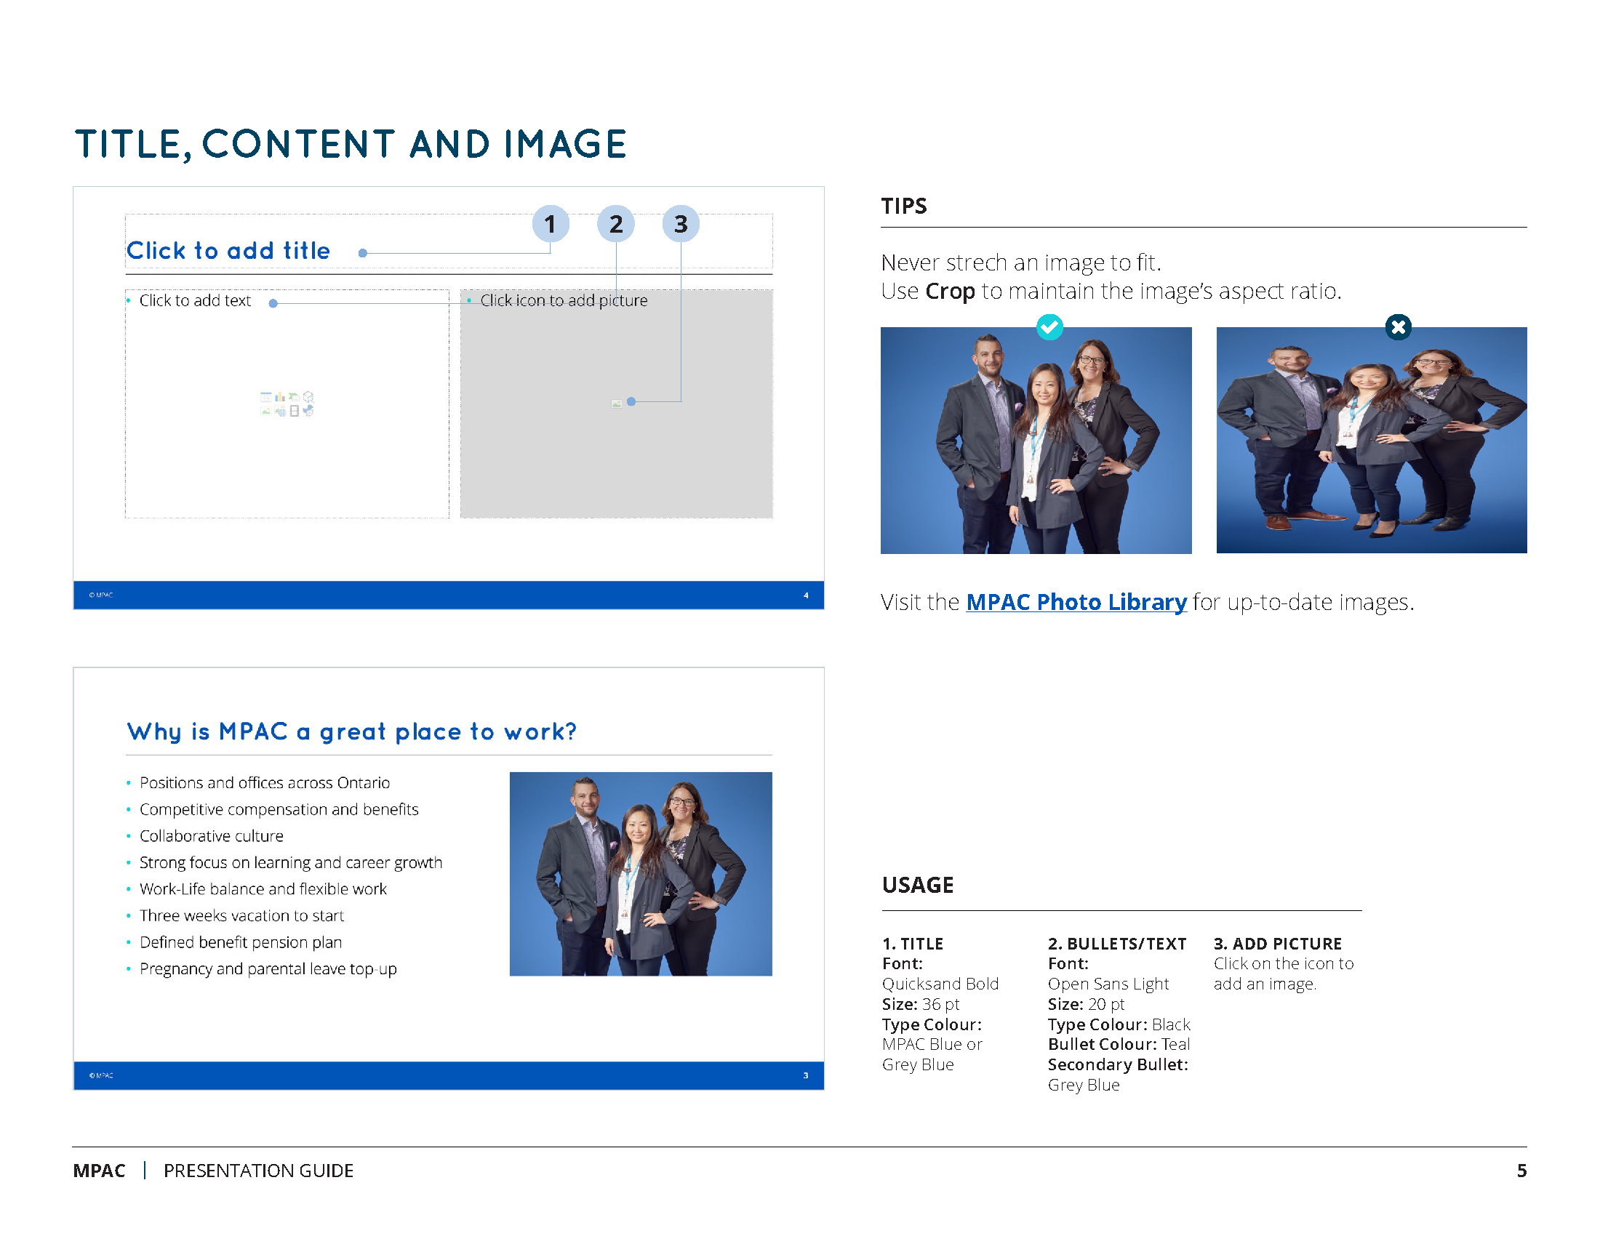Image resolution: width=1600 pixels, height=1236 pixels.
Task: Select the stretched team photo example
Action: (x=1371, y=440)
